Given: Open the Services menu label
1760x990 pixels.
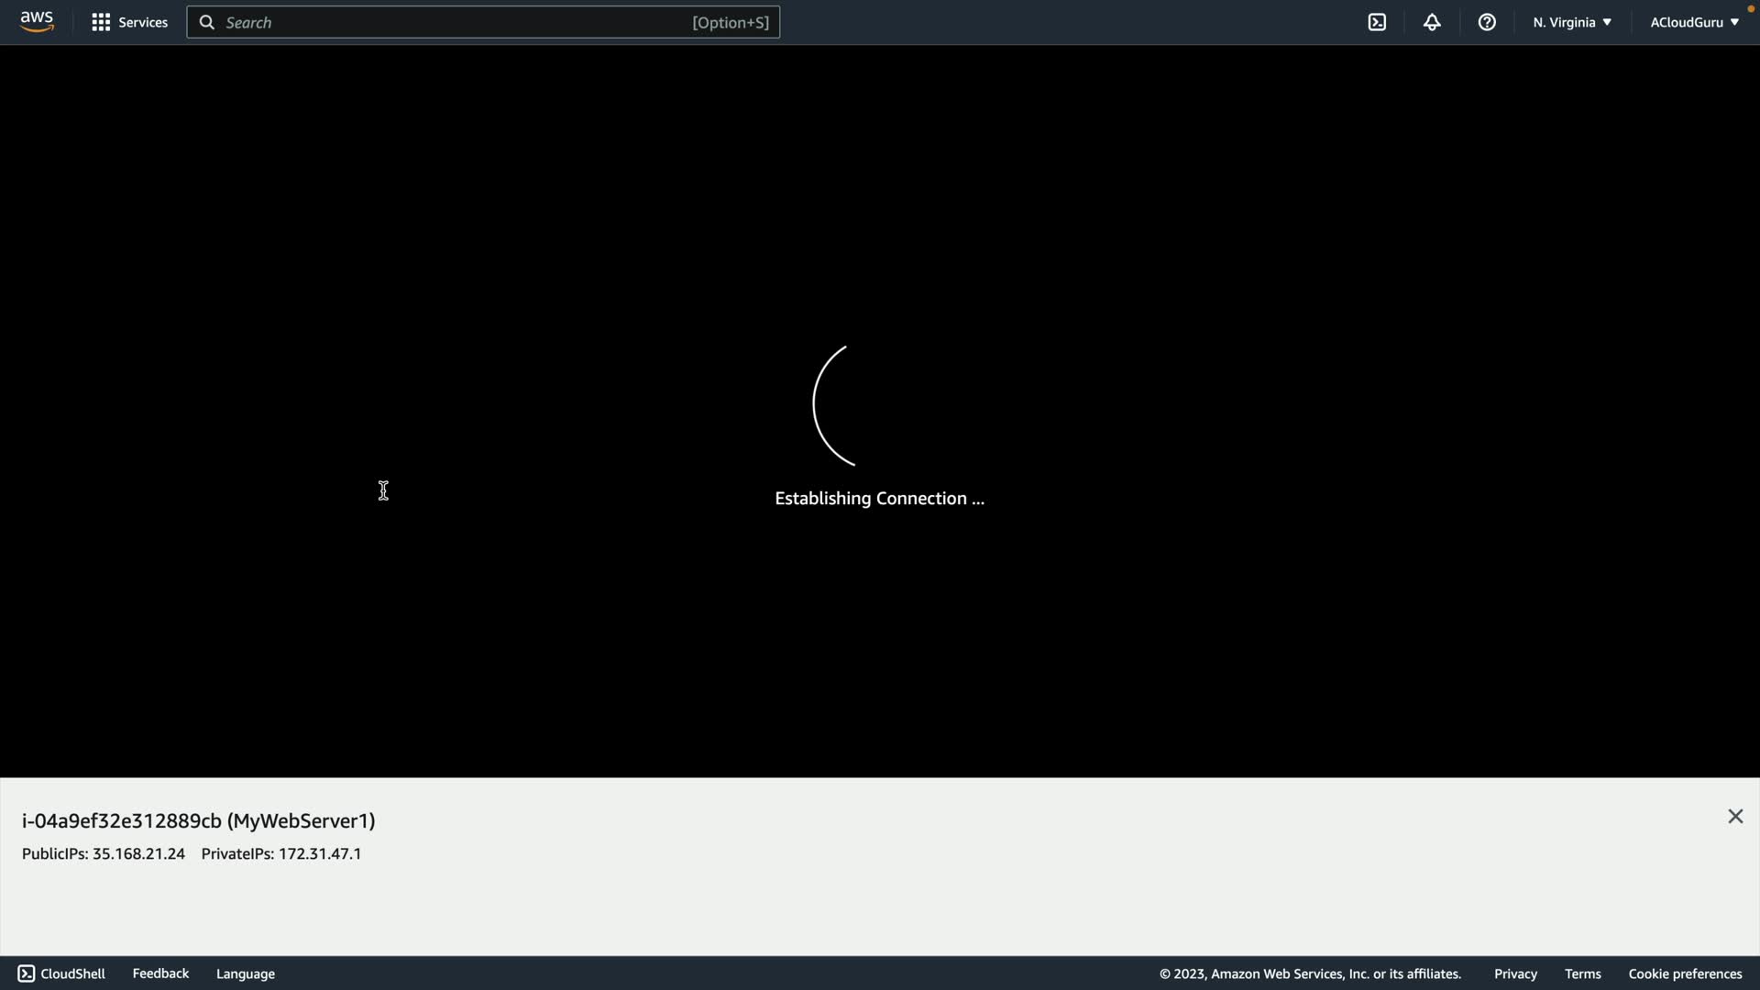Looking at the screenshot, I should (143, 22).
